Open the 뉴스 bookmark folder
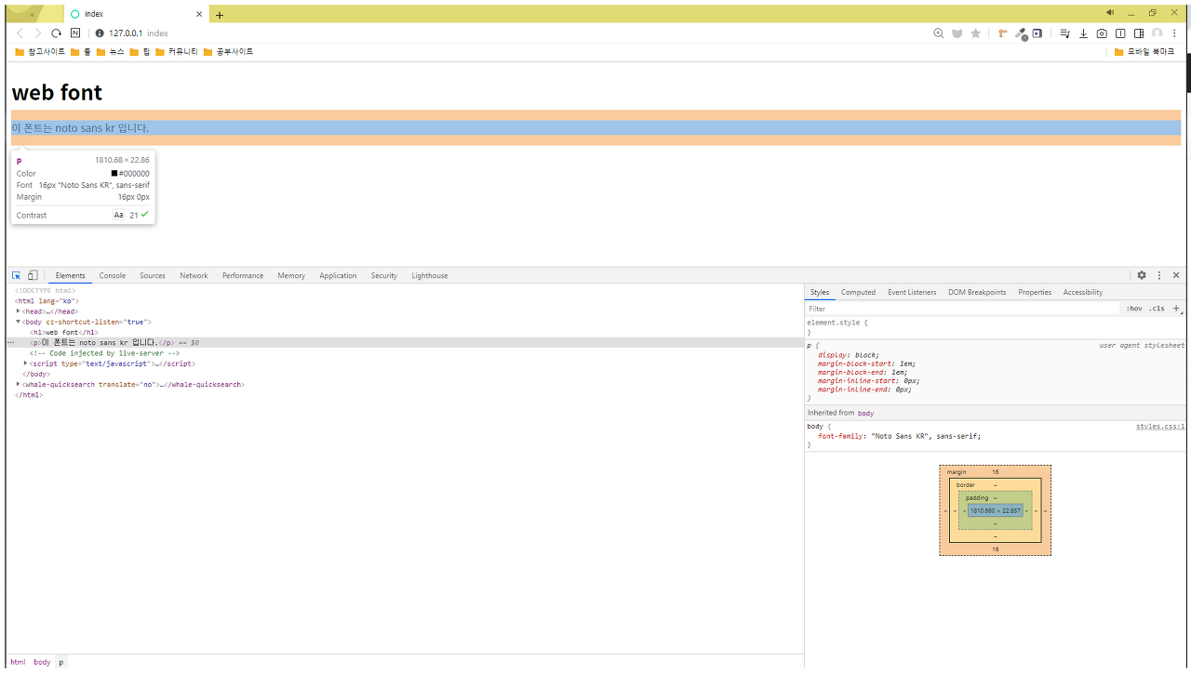The height and width of the screenshot is (673, 1191). [x=110, y=52]
